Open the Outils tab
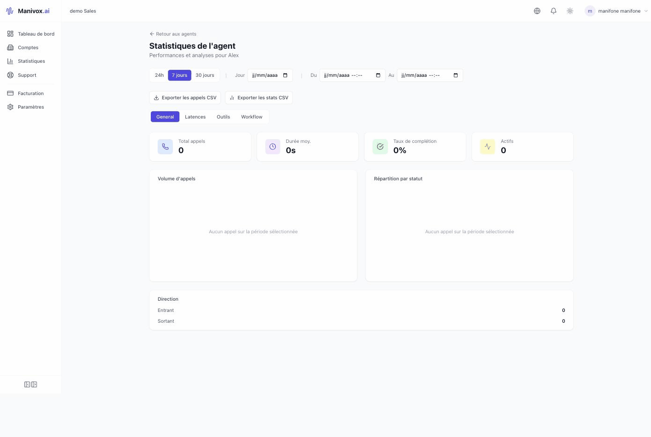This screenshot has width=651, height=437. pos(223,117)
